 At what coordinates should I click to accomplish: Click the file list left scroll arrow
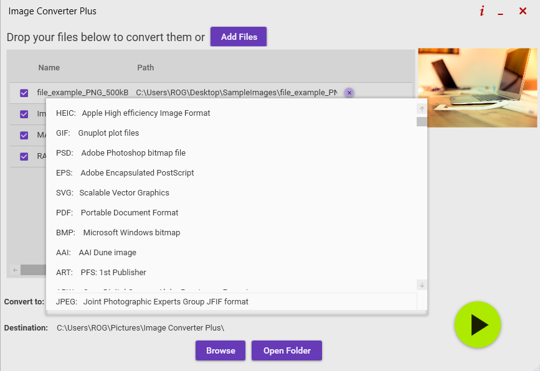(x=15, y=270)
